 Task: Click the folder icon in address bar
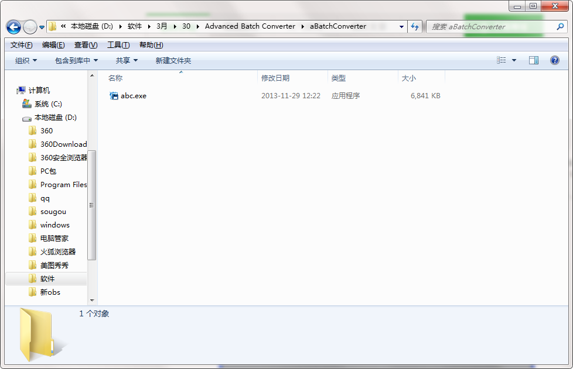pyautogui.click(x=53, y=26)
